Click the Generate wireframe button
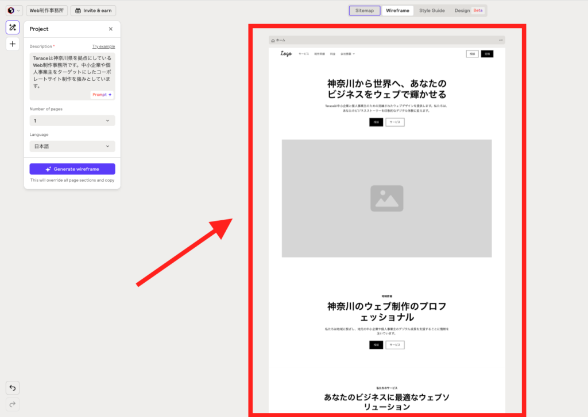The image size is (588, 417). (72, 169)
